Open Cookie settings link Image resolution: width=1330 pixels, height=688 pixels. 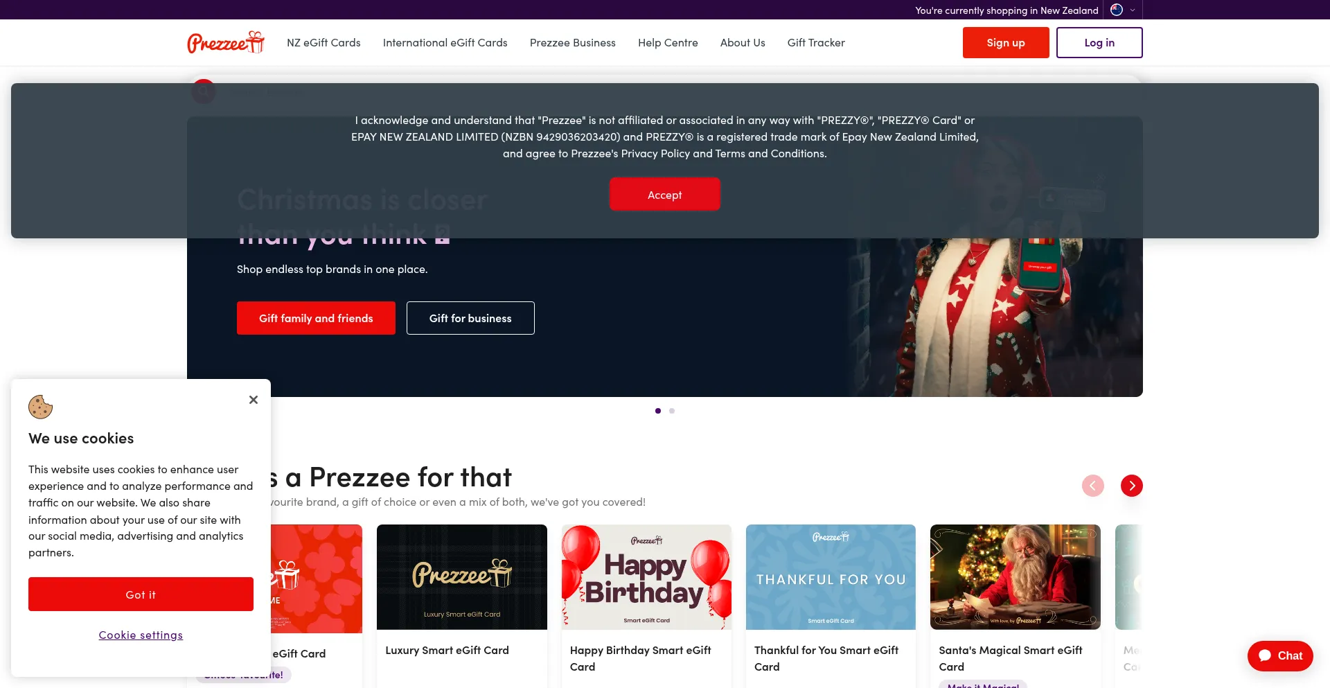pos(141,635)
